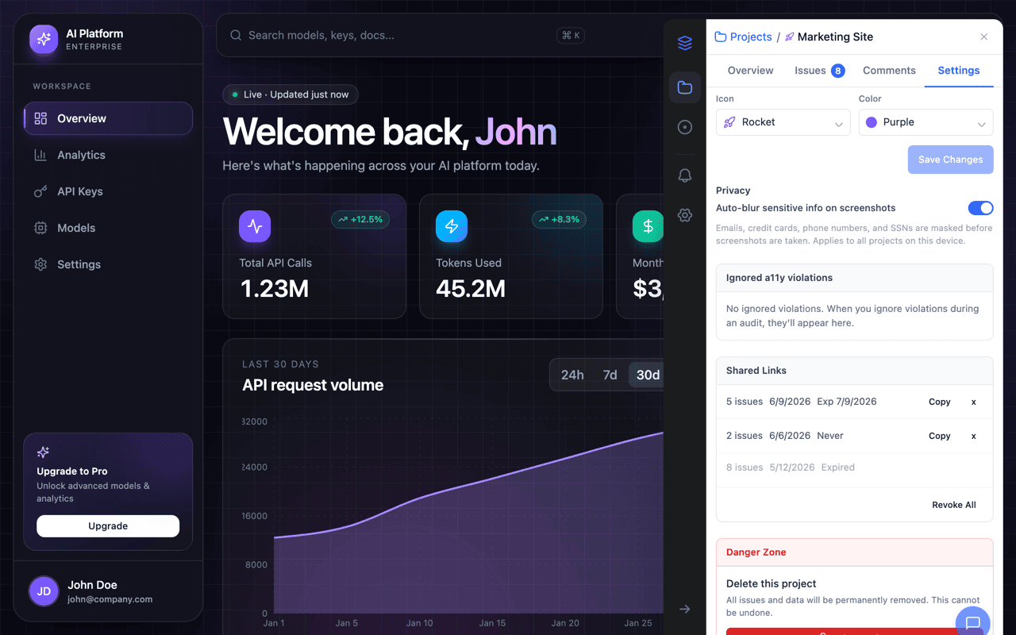Screen dimensions: 1016x635
Task: Click the 45.2M tokens value
Action: tap(471, 289)
